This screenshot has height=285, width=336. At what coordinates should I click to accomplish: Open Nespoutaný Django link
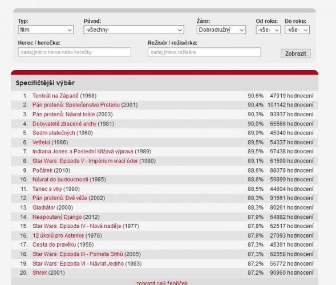[x=57, y=217]
